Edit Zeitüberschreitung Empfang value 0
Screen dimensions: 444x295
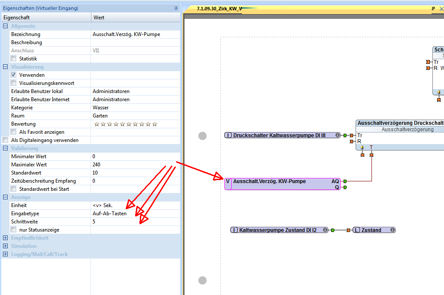tap(136, 181)
